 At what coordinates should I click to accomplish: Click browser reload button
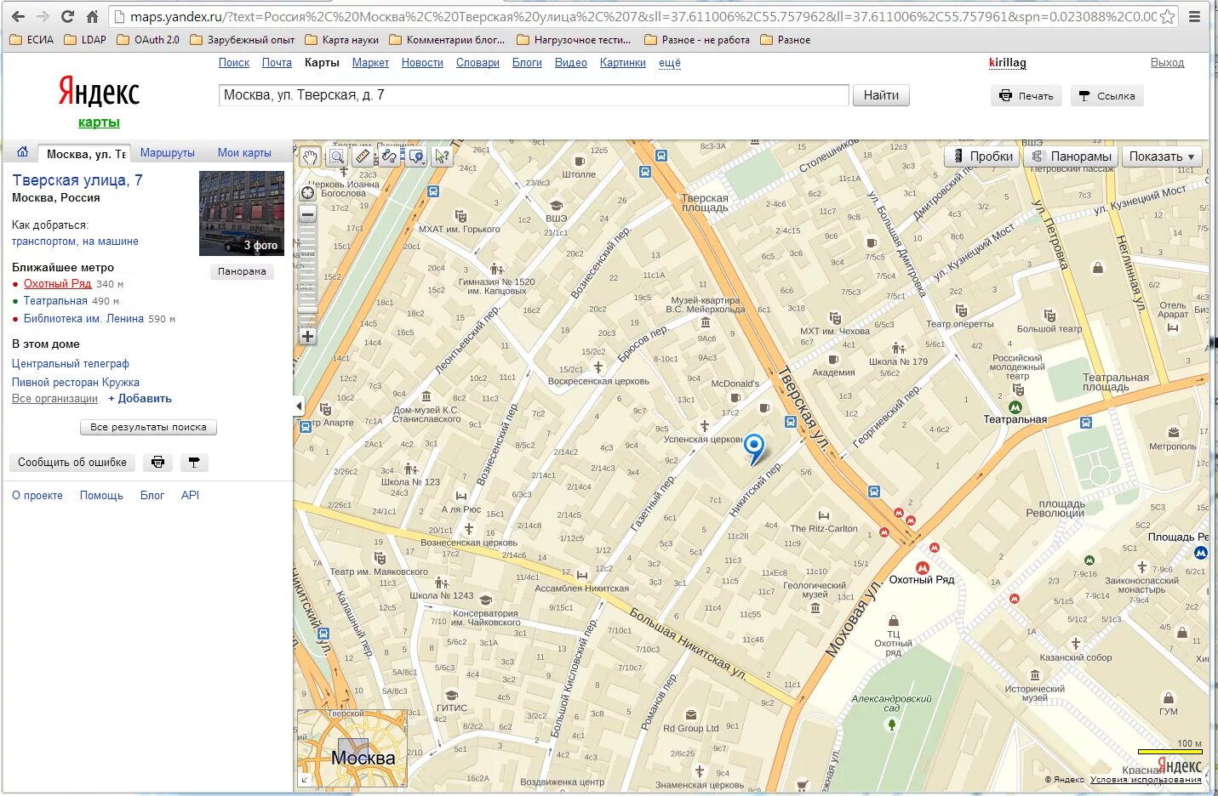coord(67,16)
